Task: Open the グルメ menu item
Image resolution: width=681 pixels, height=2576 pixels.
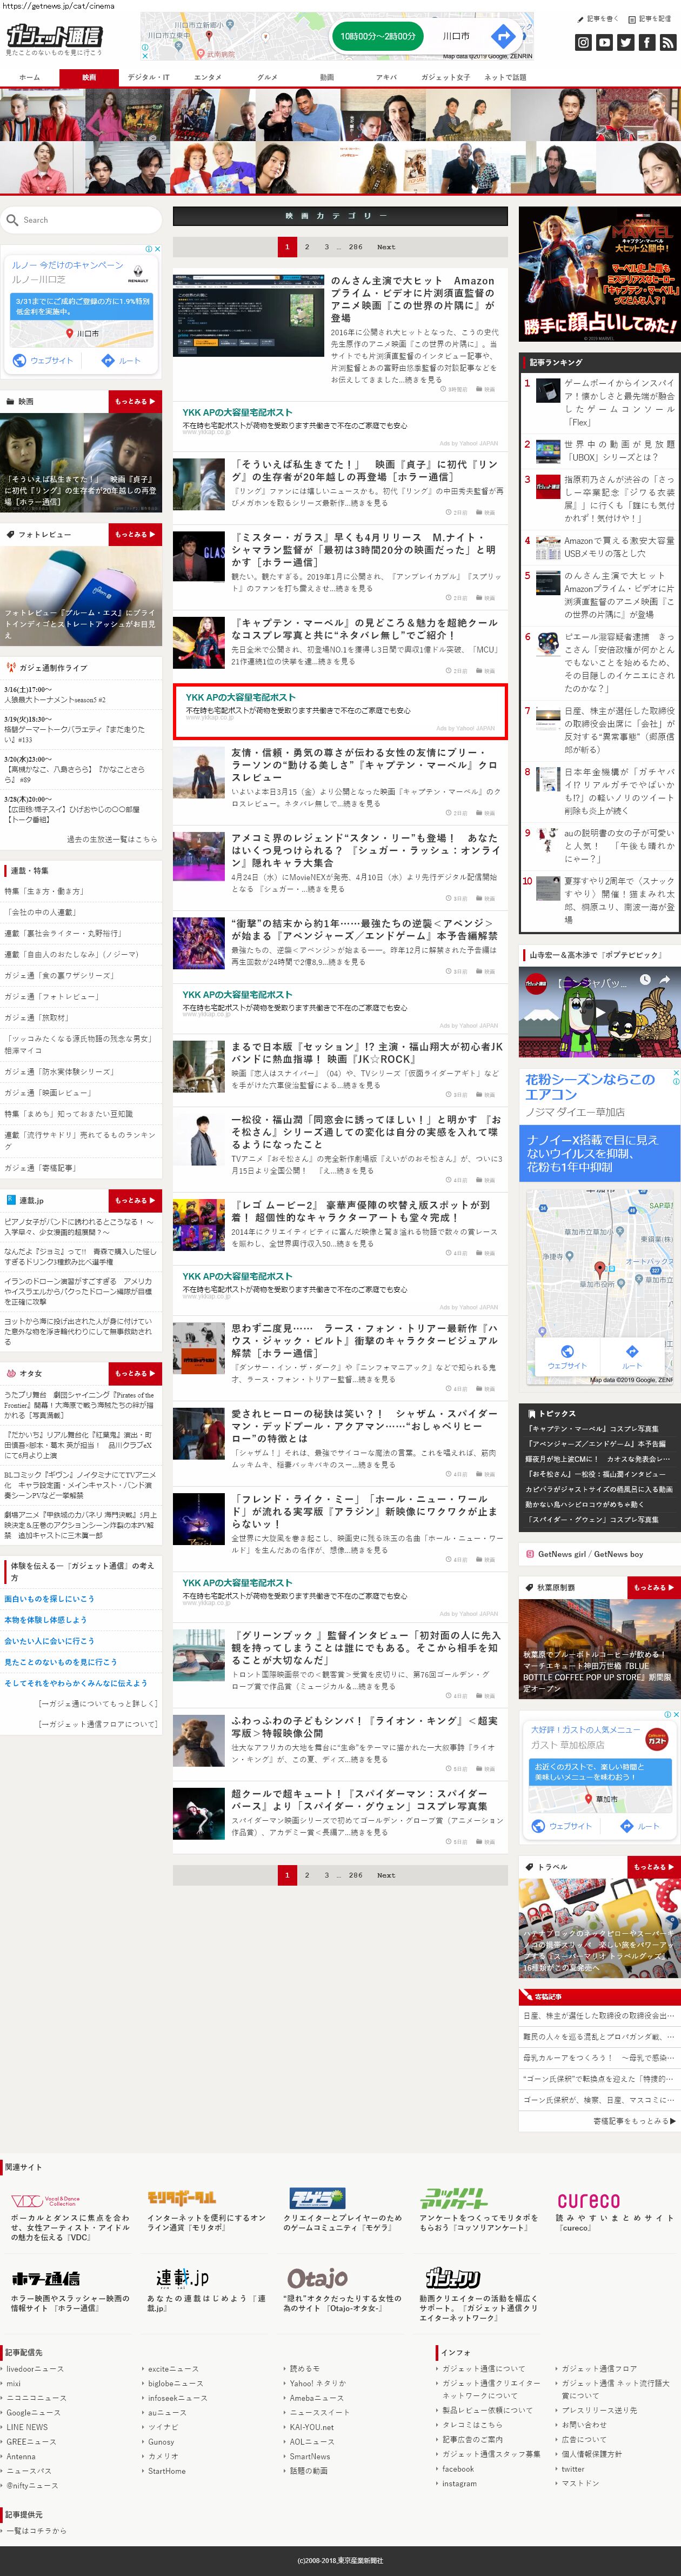Action: pos(267,77)
